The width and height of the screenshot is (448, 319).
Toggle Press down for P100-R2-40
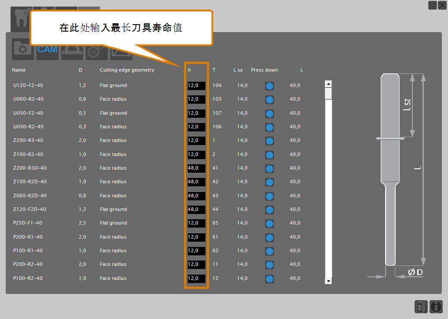pyautogui.click(x=270, y=279)
